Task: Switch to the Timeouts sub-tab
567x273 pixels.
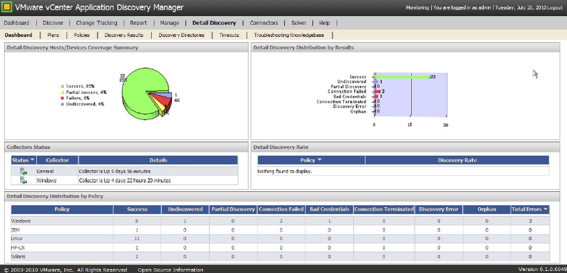Action: [x=229, y=35]
